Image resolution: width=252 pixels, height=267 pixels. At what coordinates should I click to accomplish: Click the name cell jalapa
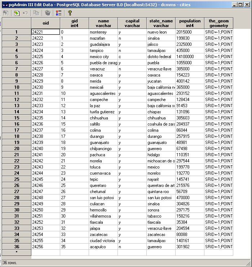[103, 228]
